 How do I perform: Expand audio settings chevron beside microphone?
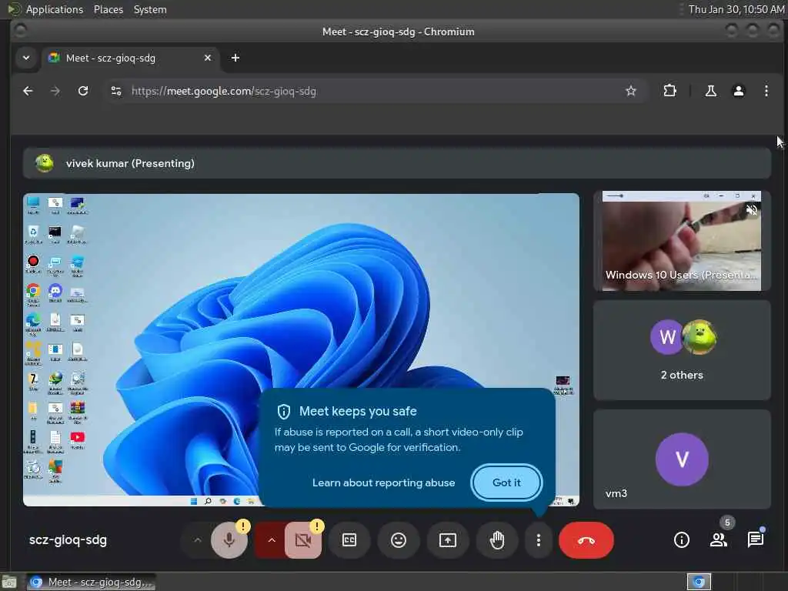pos(198,540)
